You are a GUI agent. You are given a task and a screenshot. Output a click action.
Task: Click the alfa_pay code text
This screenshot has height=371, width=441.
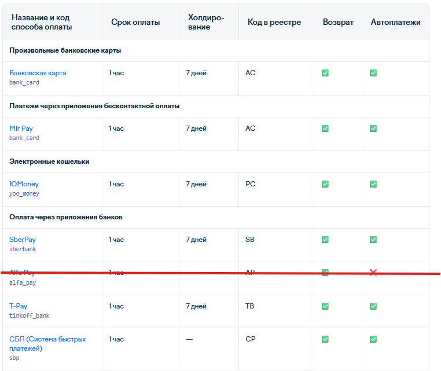23,282
